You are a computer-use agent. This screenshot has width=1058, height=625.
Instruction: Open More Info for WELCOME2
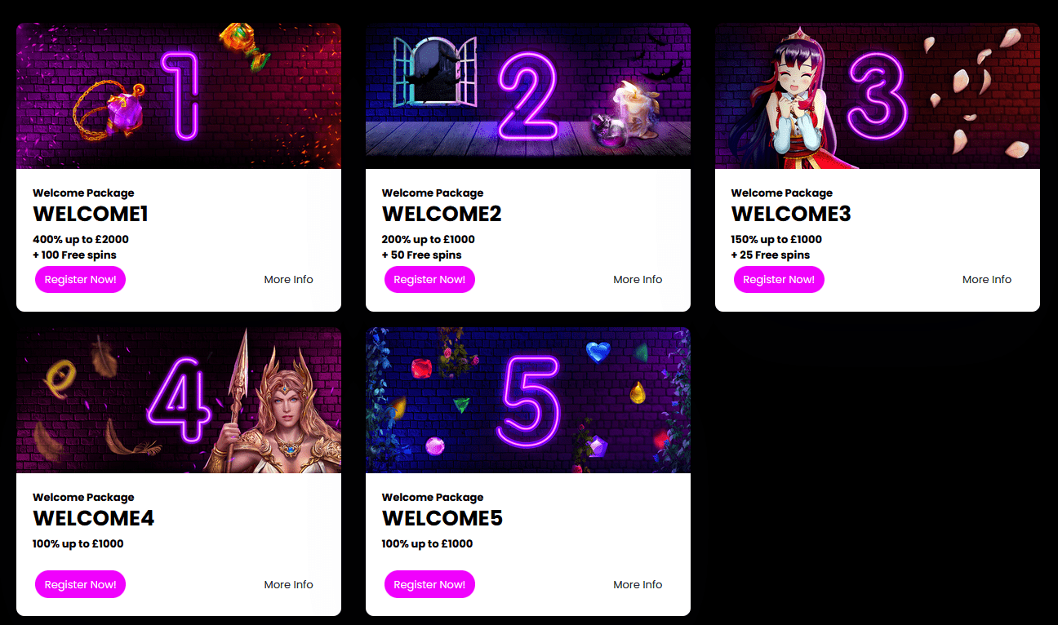coord(638,279)
